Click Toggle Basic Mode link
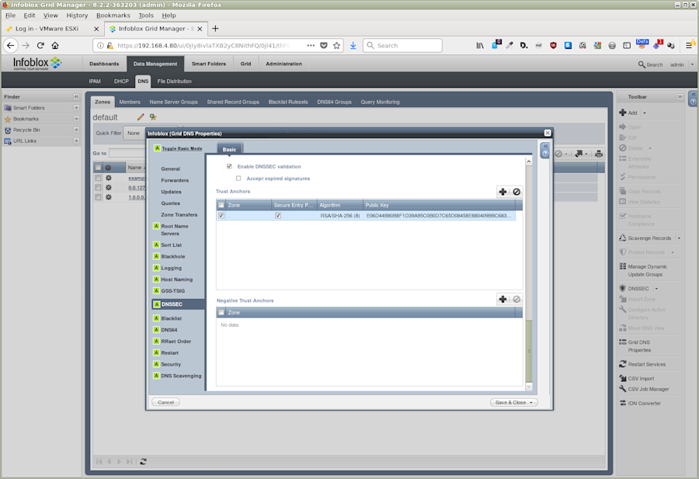The image size is (699, 479). 182,148
